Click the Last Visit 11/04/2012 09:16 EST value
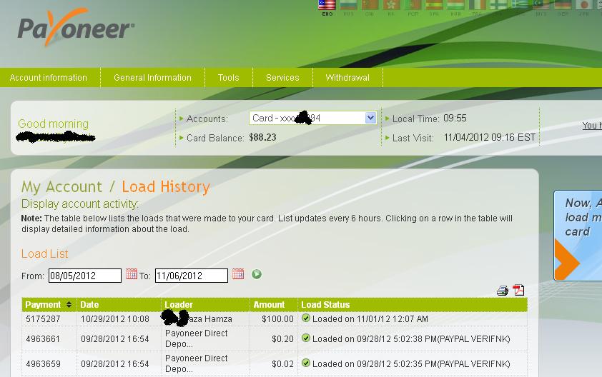This screenshot has width=602, height=377. 490,137
